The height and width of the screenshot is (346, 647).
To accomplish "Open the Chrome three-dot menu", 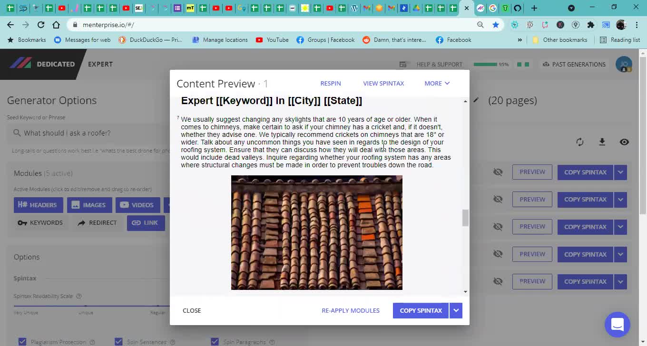I will pos(637,25).
